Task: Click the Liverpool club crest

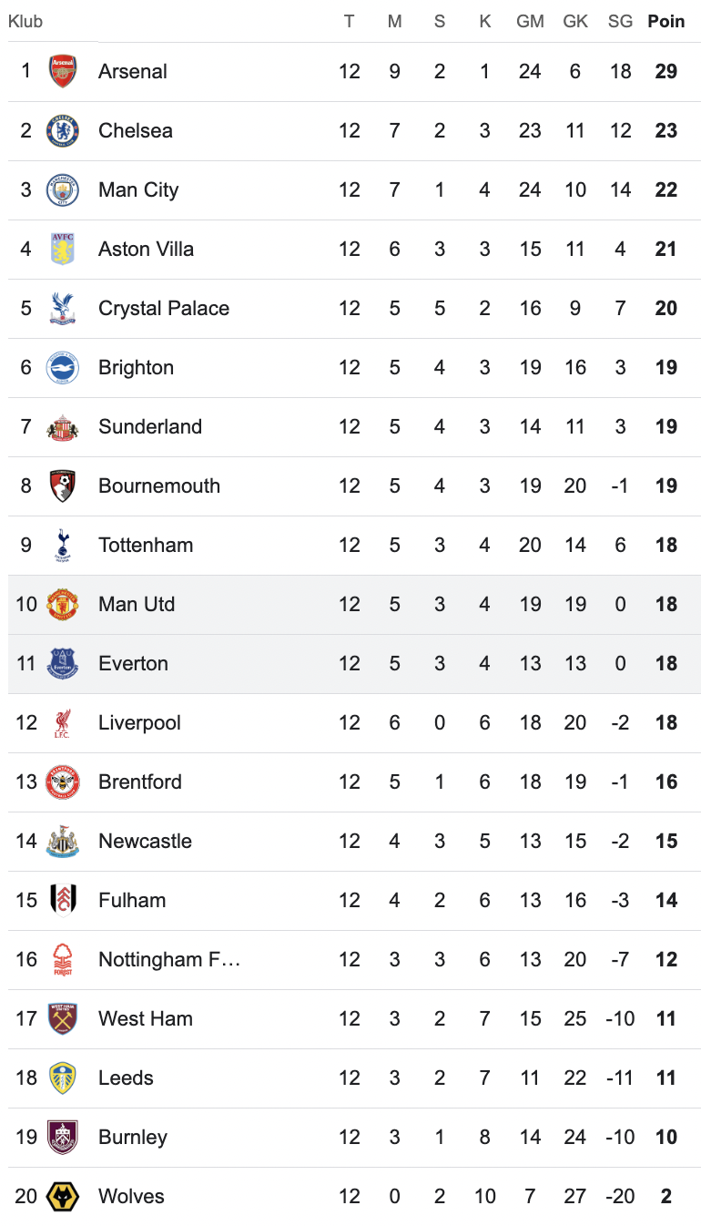Action: (x=63, y=722)
